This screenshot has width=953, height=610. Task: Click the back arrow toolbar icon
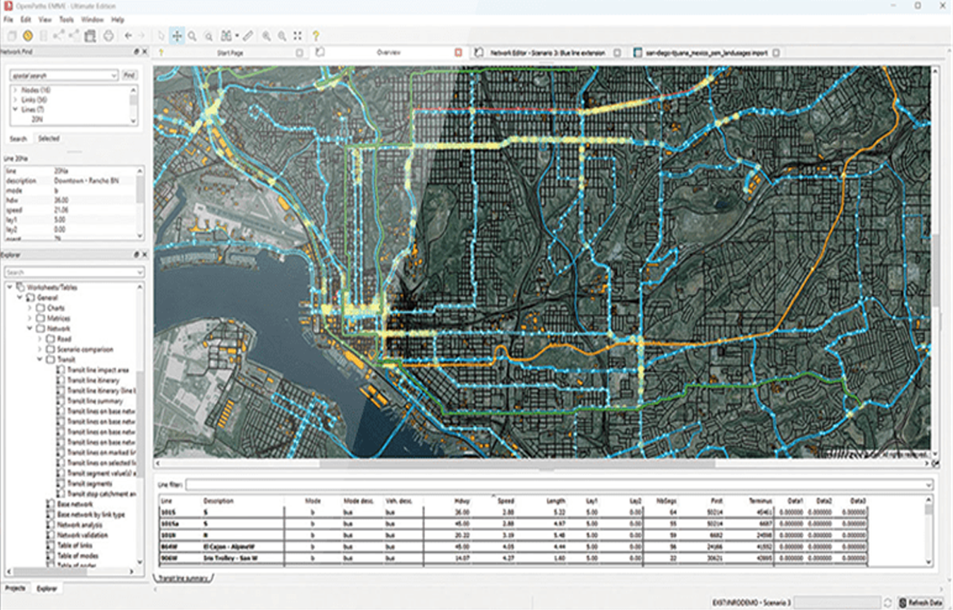128,36
